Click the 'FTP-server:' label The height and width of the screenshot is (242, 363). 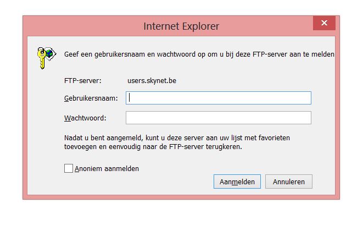point(82,81)
